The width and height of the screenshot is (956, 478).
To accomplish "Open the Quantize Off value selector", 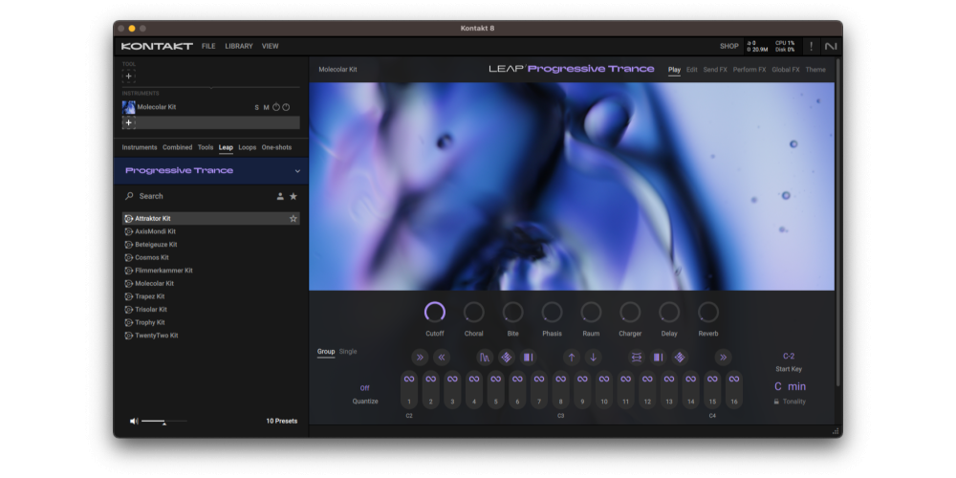I will 364,388.
